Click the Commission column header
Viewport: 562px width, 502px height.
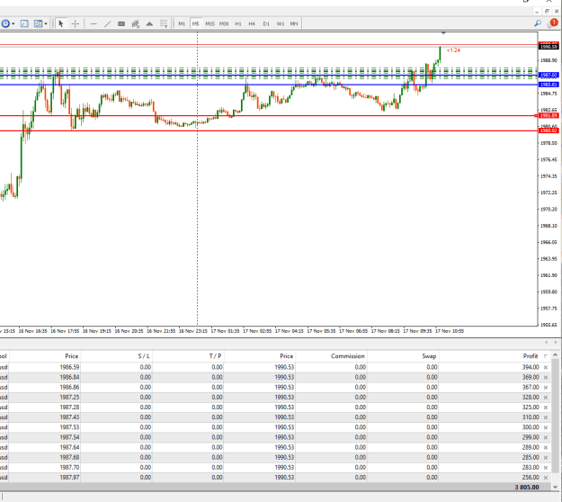click(348, 356)
